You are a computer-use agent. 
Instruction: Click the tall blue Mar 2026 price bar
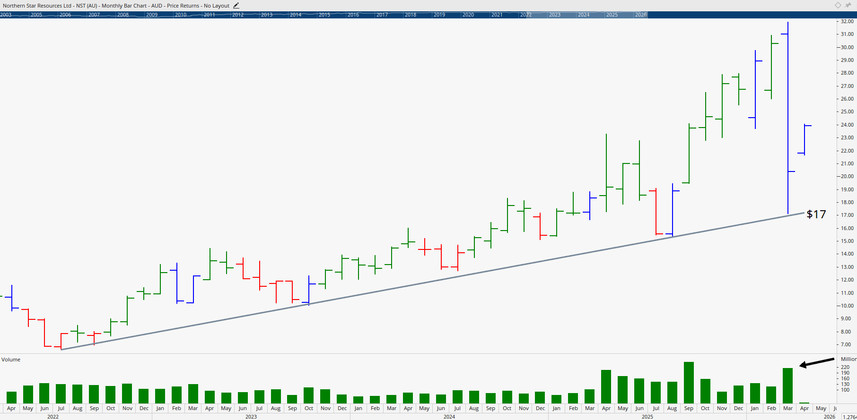click(x=788, y=118)
